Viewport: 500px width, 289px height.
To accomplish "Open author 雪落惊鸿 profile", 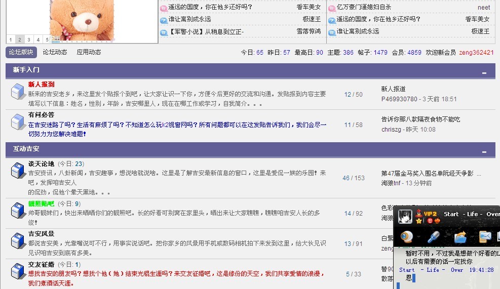I will 309,31.
